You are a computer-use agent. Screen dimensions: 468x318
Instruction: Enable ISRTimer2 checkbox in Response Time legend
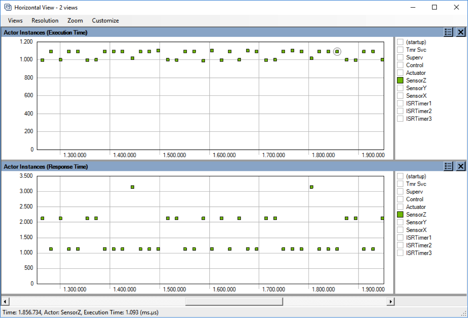point(400,245)
